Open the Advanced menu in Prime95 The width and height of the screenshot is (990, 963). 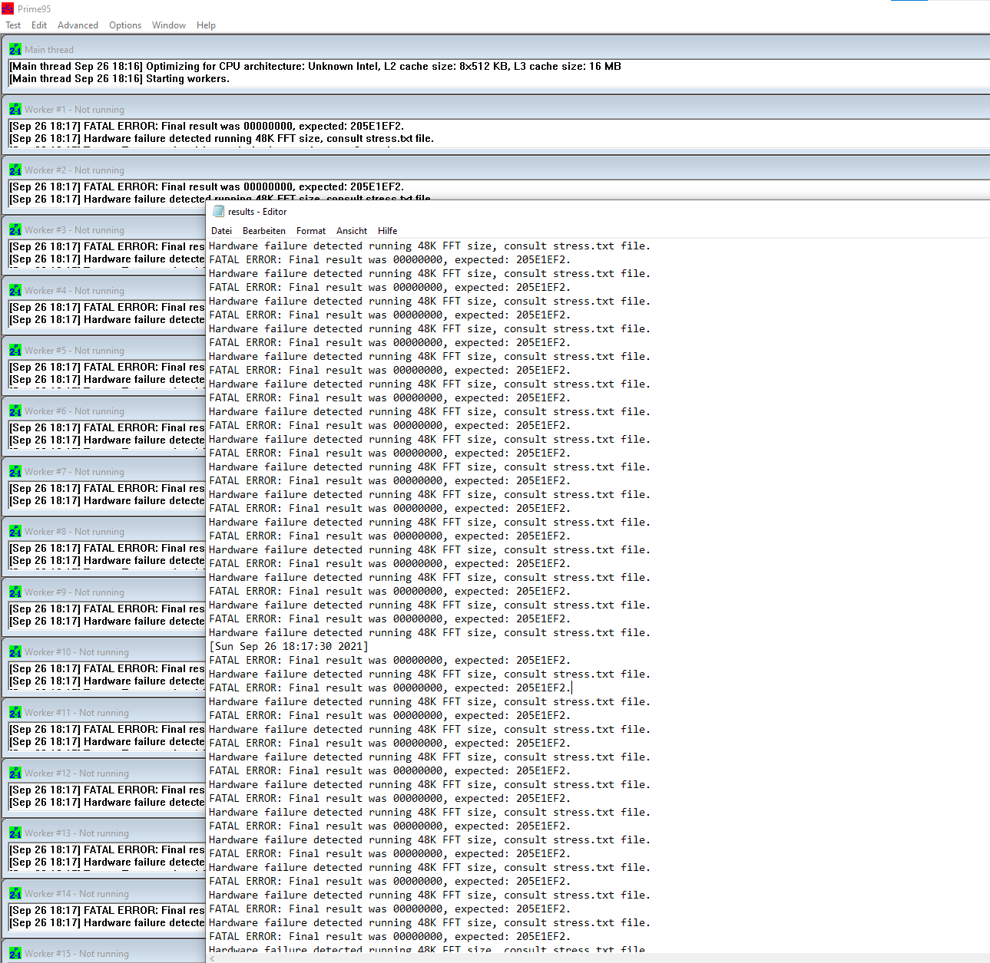(x=78, y=25)
